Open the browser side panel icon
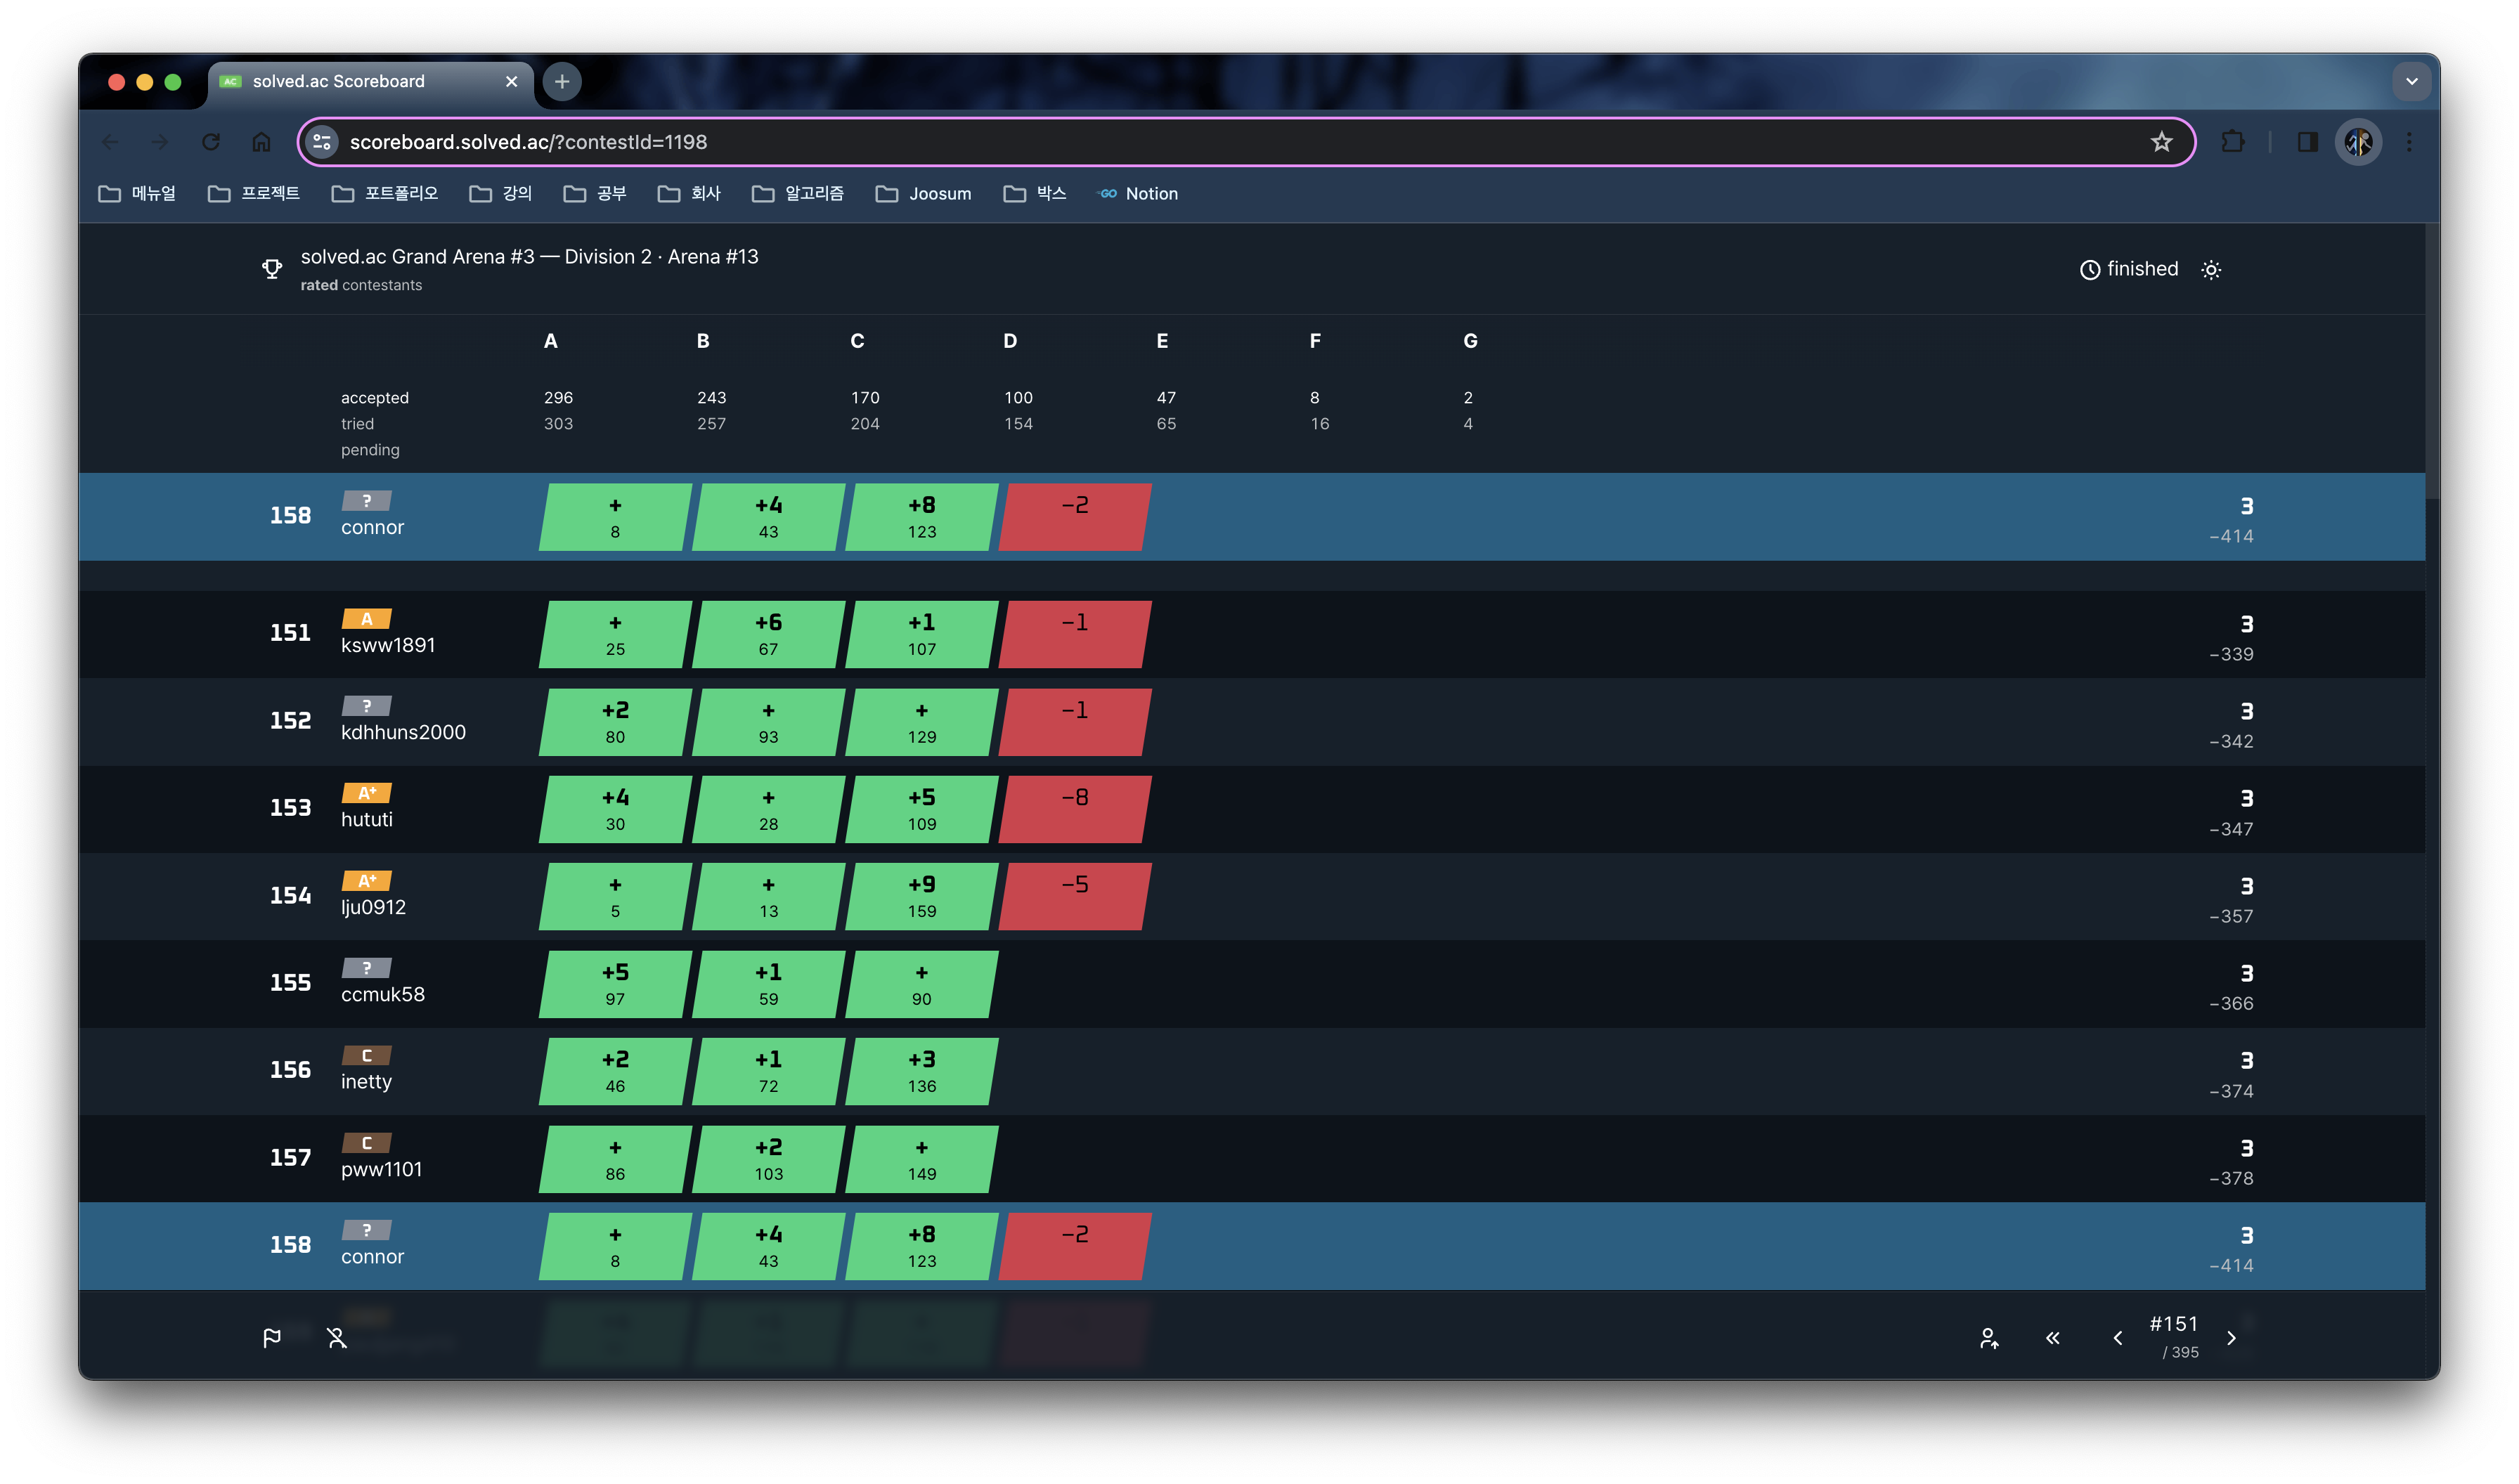Image resolution: width=2519 pixels, height=1484 pixels. (2307, 142)
